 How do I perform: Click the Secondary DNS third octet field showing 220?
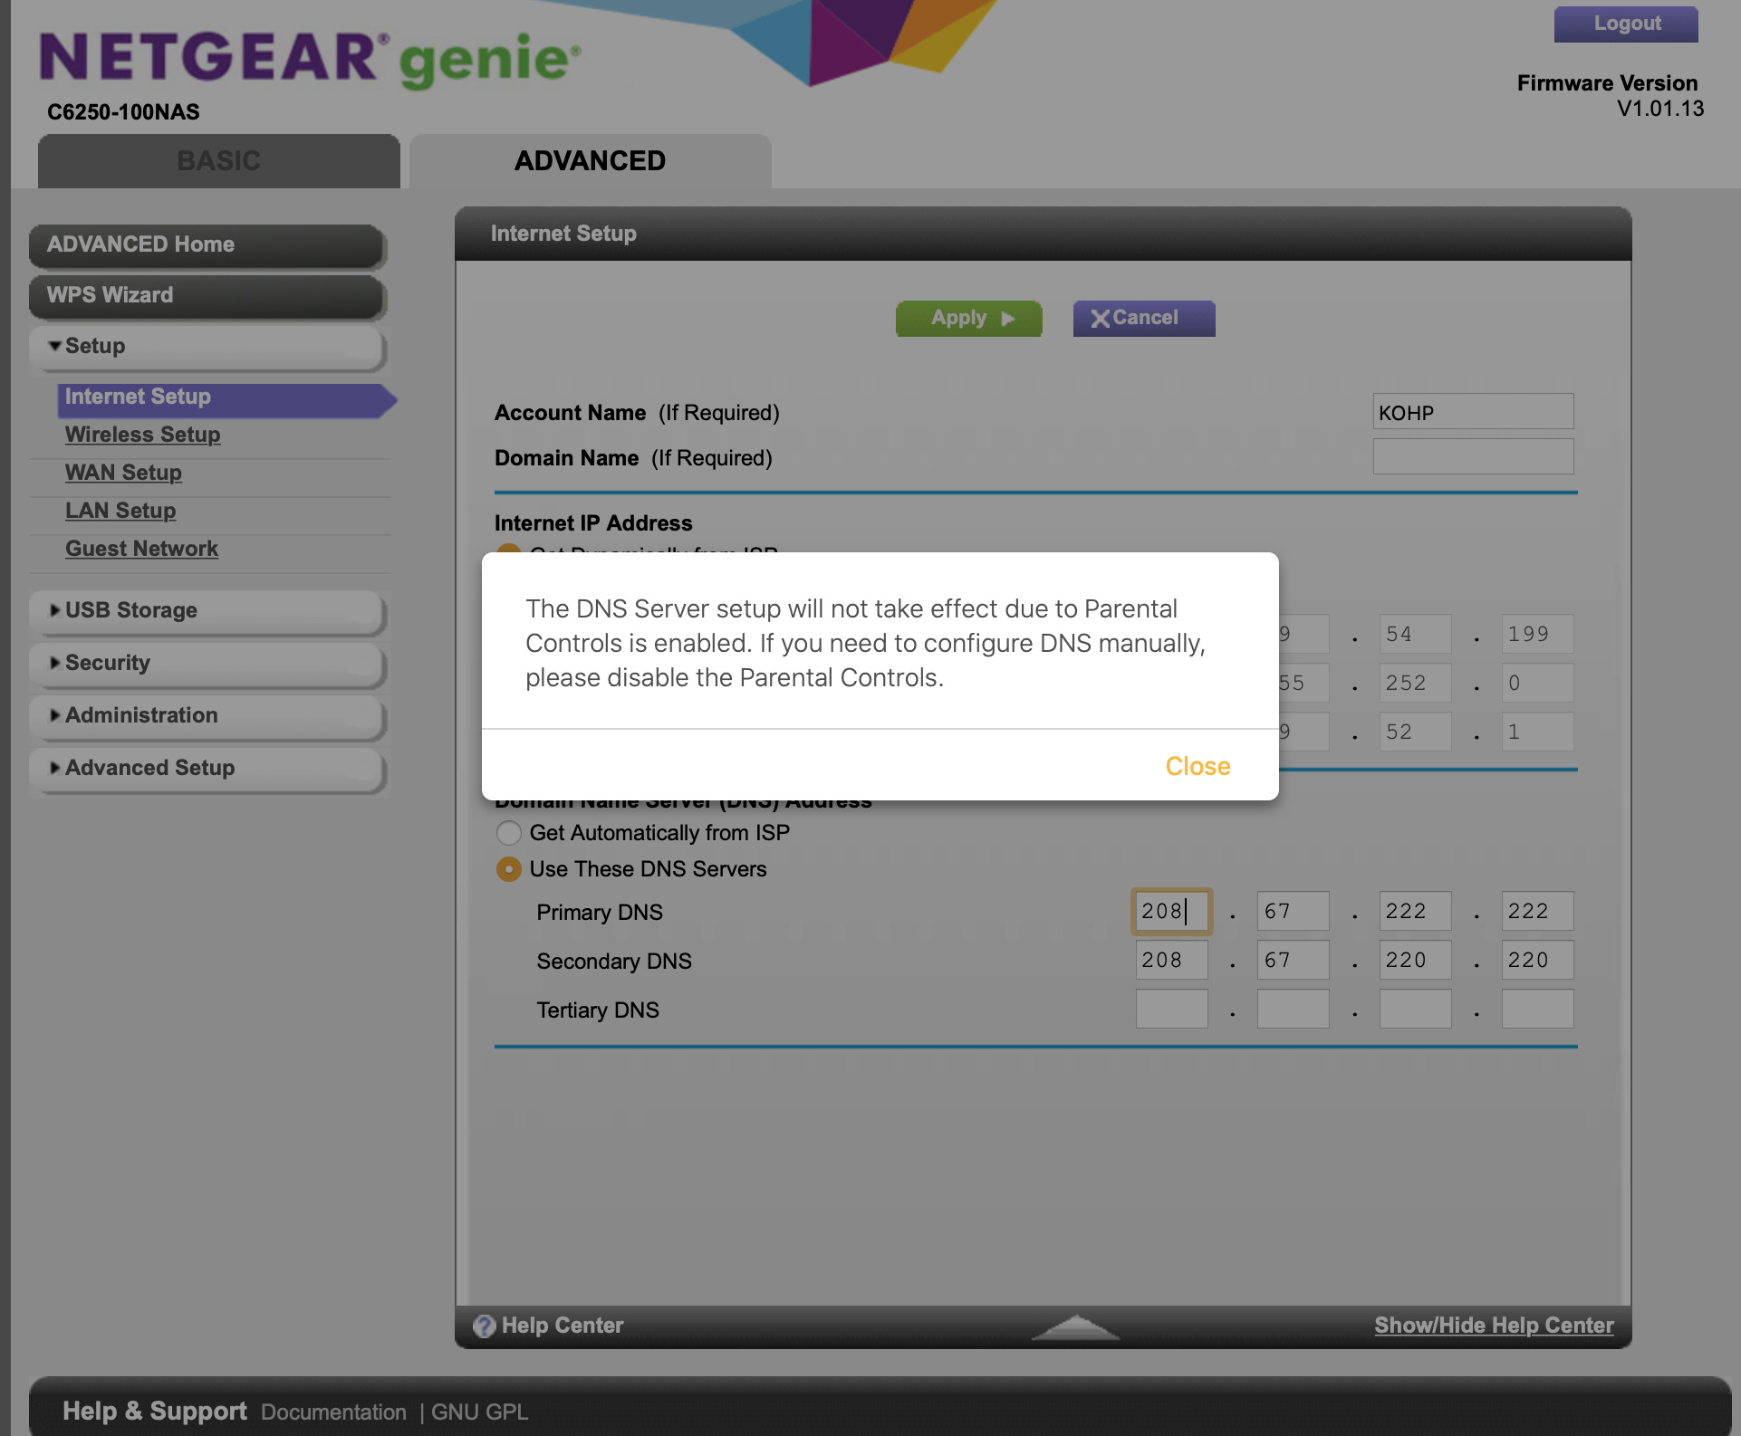pyautogui.click(x=1415, y=960)
